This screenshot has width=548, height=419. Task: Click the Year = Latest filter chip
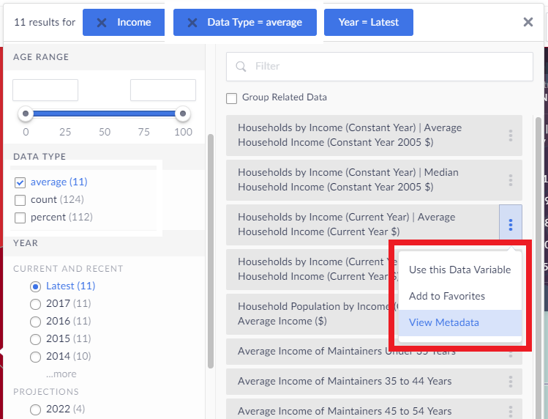369,23
